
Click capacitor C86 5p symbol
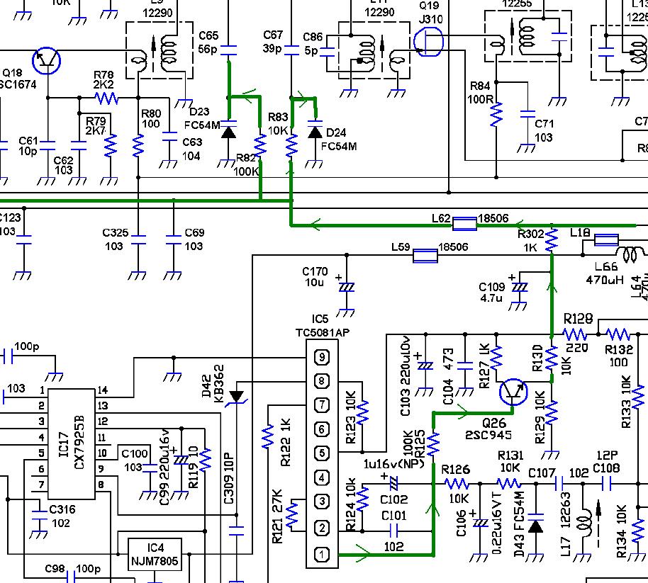pyautogui.click(x=328, y=52)
